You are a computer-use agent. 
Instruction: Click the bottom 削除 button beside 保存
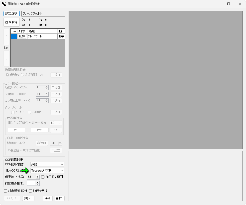[x=59, y=198]
